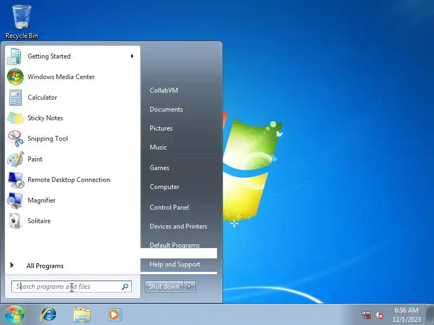434x325 pixels.
Task: Click the muted volume tray icon
Action: [379, 315]
